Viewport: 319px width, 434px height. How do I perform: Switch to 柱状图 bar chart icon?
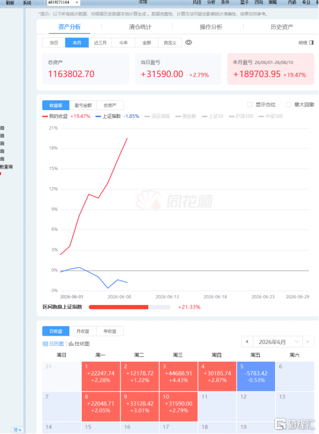(71, 344)
